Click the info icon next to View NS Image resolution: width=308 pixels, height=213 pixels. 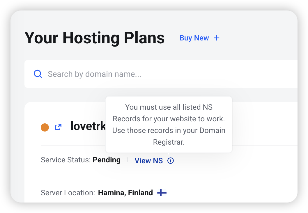(171, 161)
